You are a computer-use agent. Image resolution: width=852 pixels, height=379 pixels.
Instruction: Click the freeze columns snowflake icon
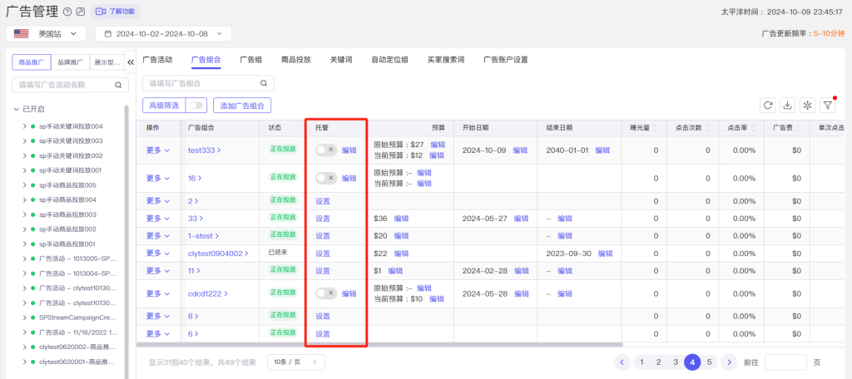807,106
